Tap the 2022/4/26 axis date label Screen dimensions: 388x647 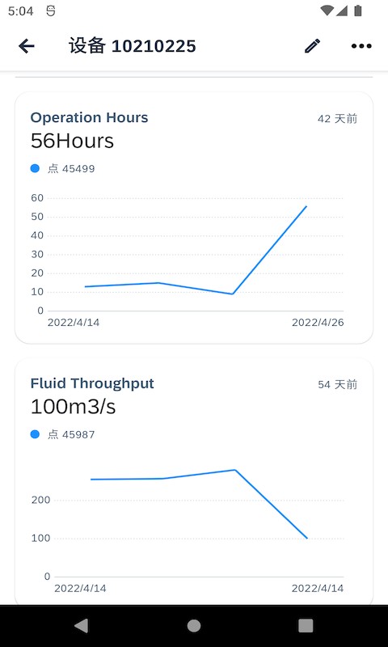(318, 322)
